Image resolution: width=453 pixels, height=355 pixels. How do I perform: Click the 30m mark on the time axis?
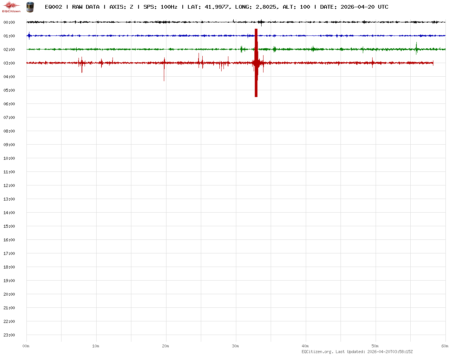[x=236, y=346]
